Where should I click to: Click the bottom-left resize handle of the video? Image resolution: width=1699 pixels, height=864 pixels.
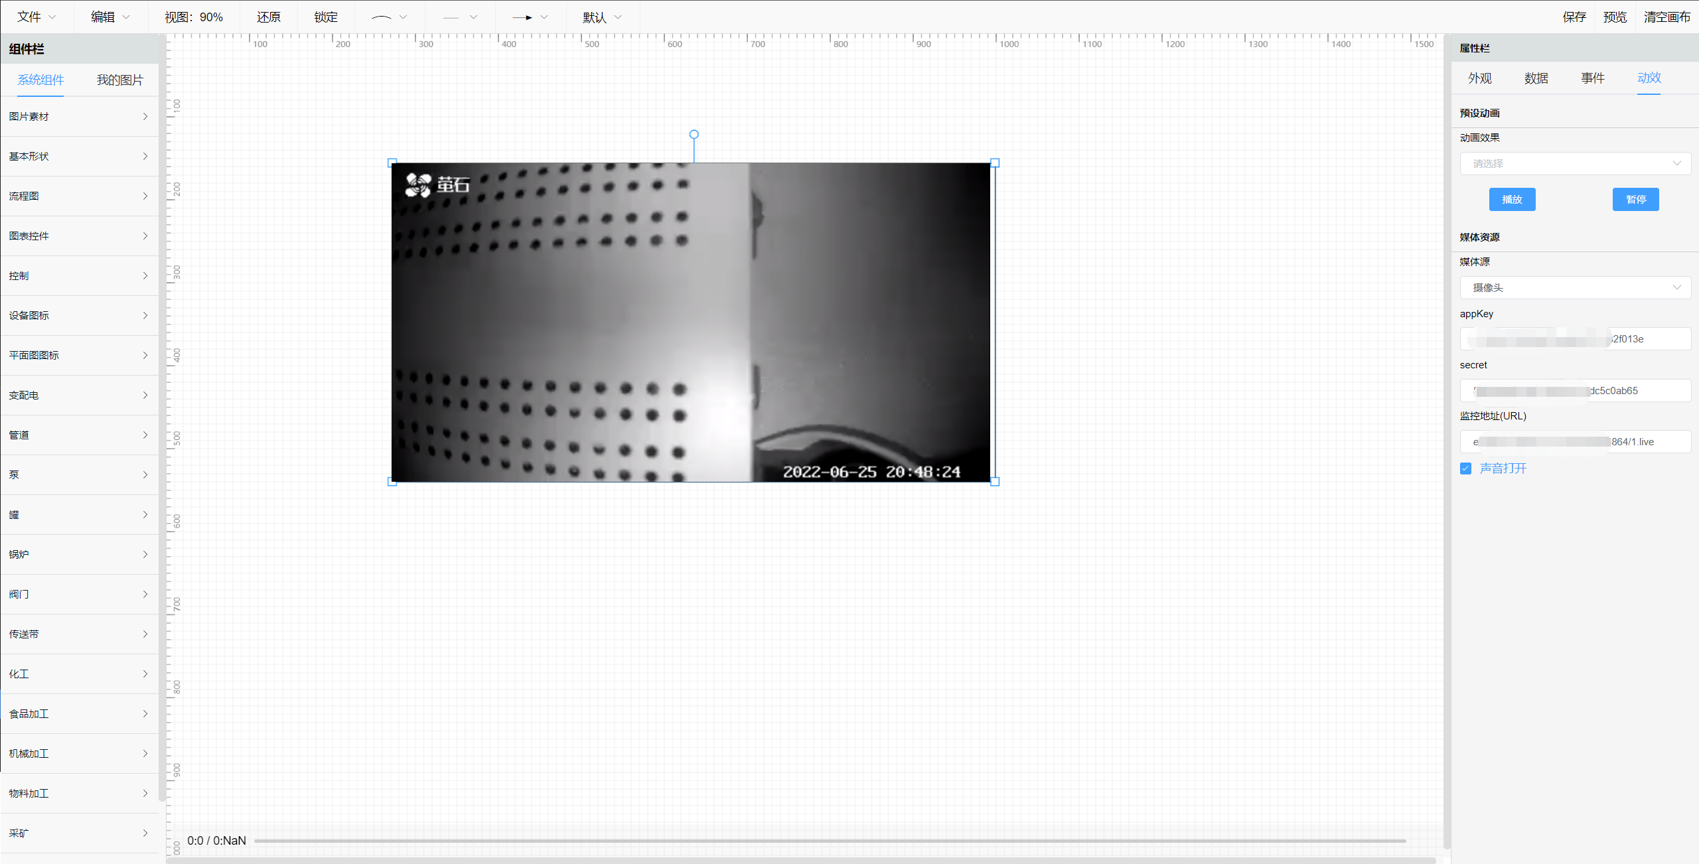392,482
